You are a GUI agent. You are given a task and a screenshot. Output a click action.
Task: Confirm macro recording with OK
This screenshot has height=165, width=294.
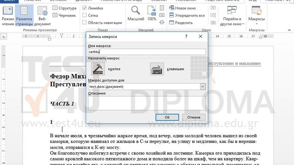point(167,117)
